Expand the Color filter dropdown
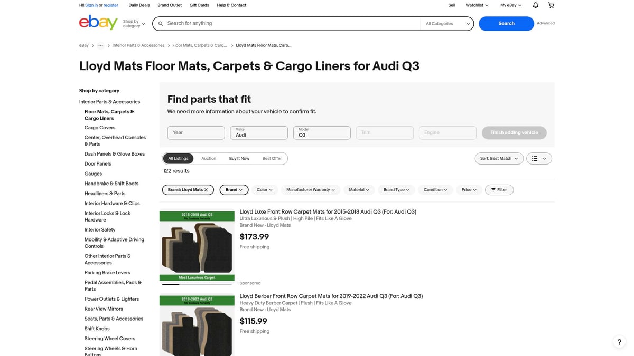Viewport: 634px width, 356px height. [x=265, y=190]
